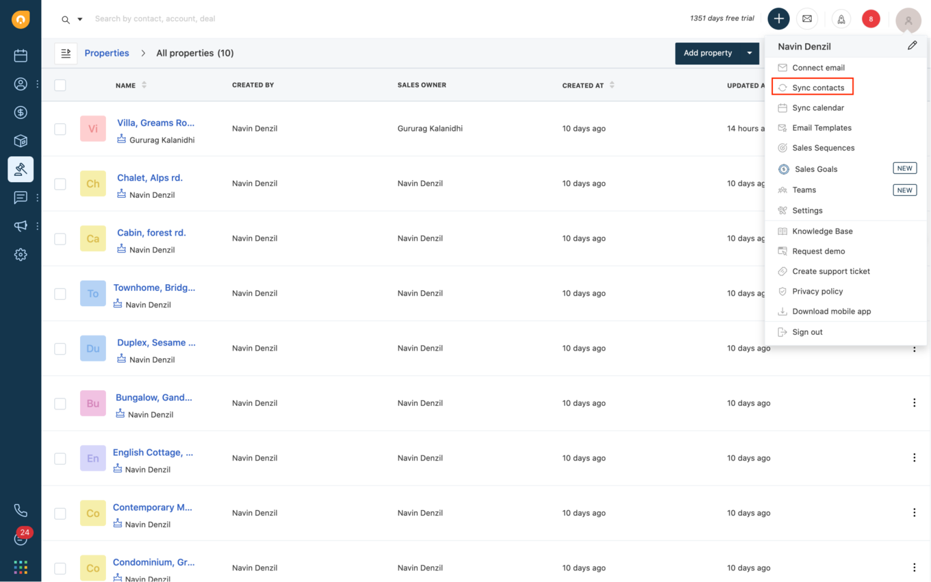Open the Conversations chat icon
Image resolution: width=931 pixels, height=582 pixels.
[21, 197]
